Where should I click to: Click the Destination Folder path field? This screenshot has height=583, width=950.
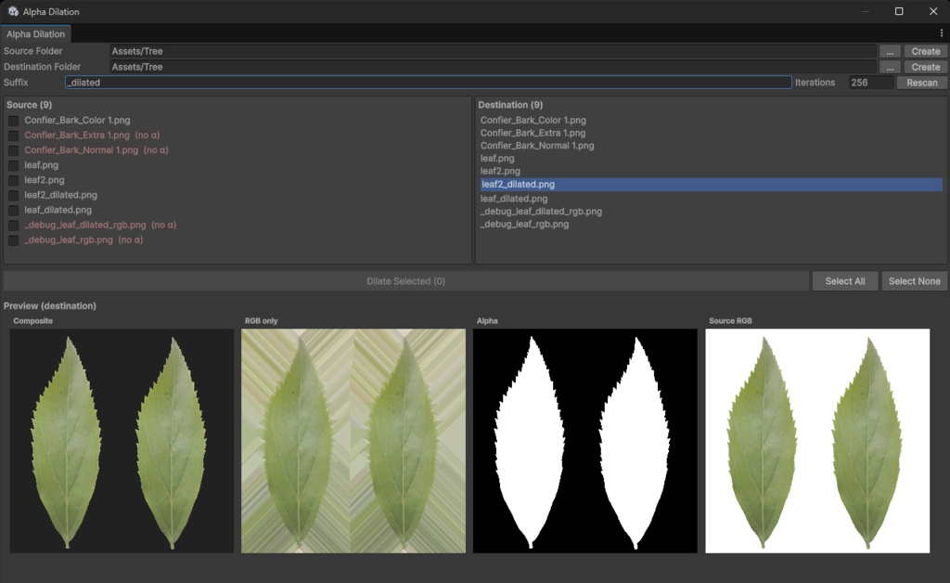click(493, 67)
